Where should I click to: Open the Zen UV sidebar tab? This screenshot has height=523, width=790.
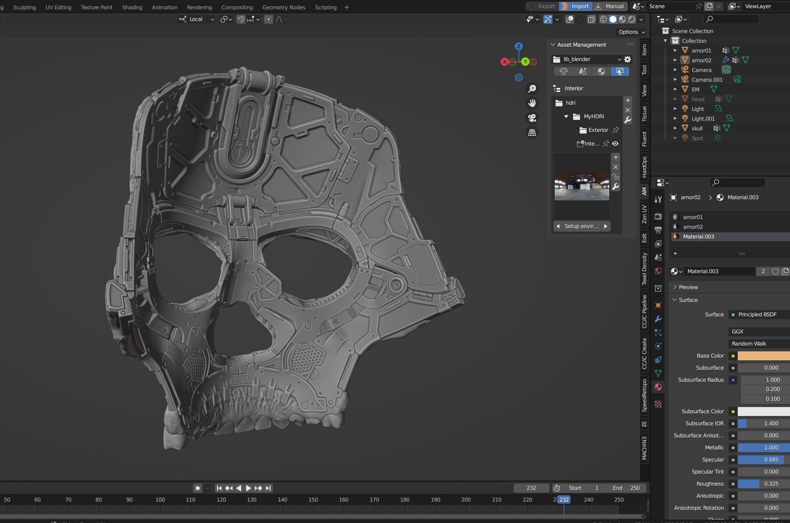[x=644, y=214]
